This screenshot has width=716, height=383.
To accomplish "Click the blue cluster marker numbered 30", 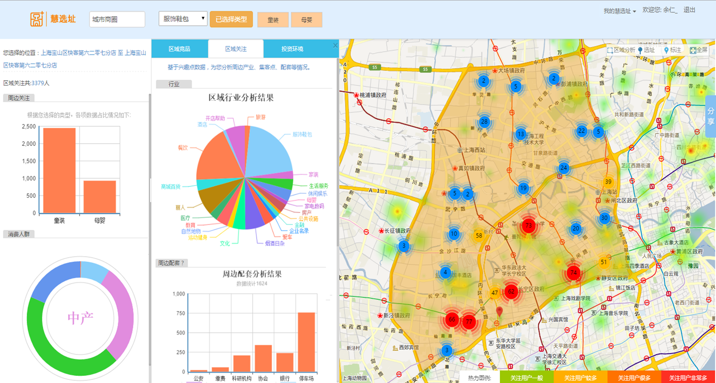I will [604, 217].
